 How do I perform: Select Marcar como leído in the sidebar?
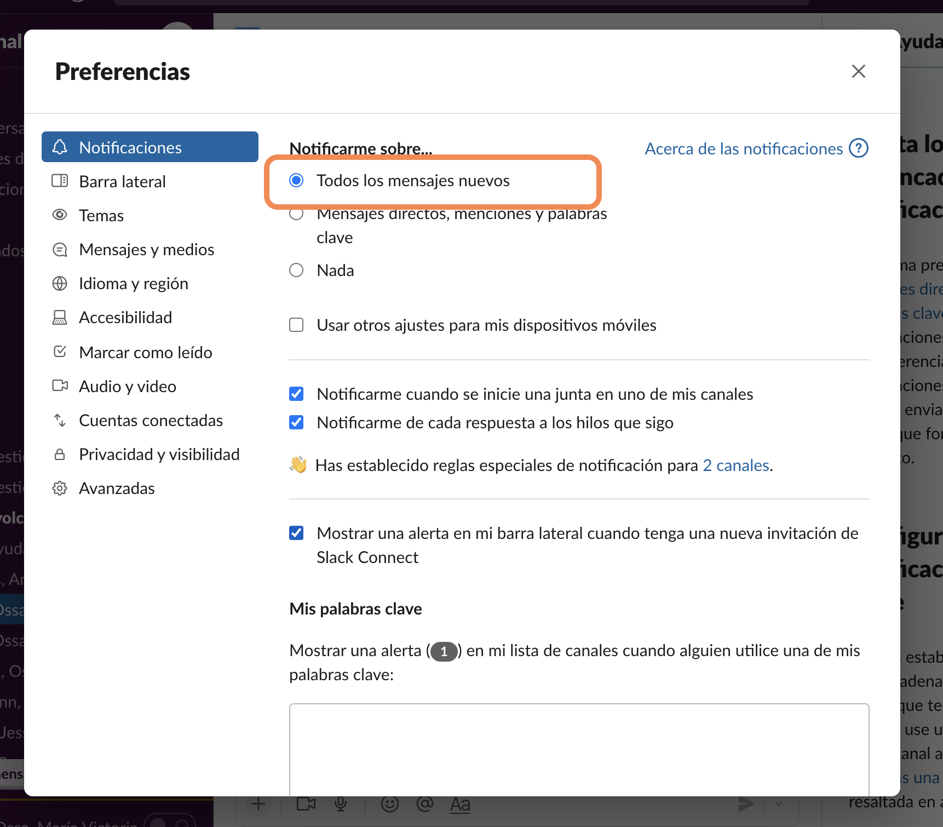click(150, 352)
